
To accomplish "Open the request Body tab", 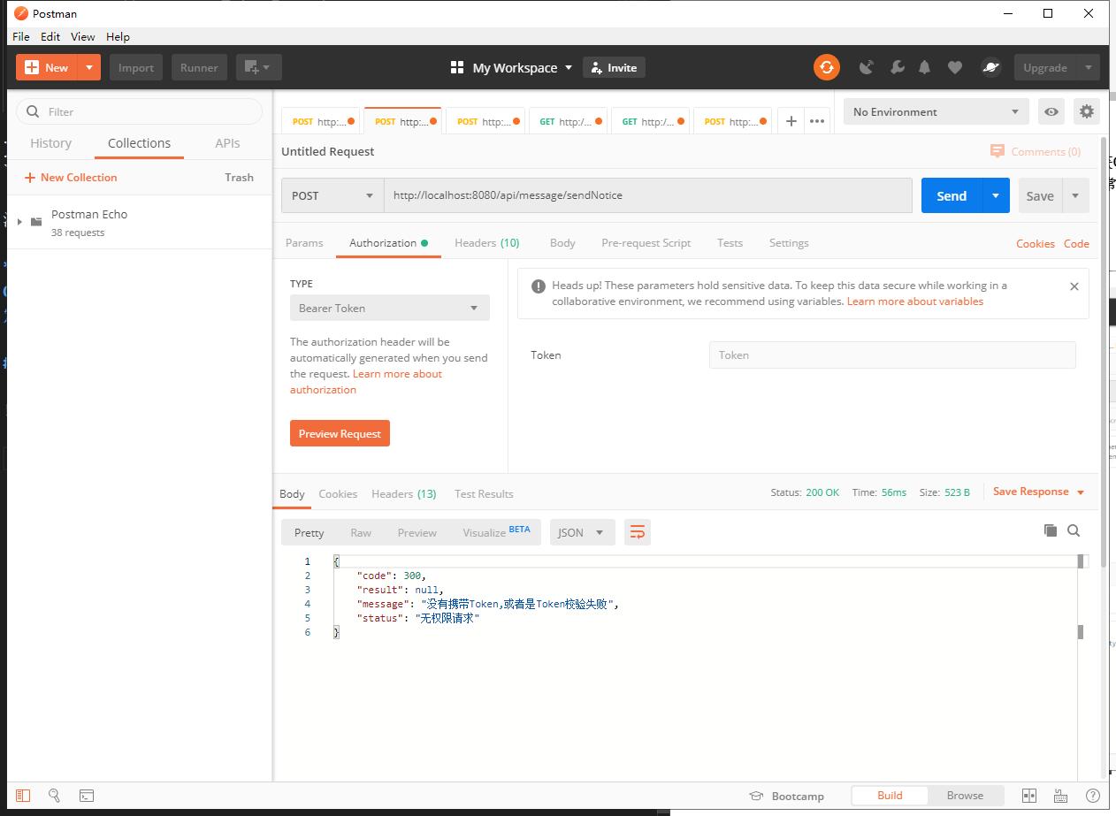I will point(562,243).
